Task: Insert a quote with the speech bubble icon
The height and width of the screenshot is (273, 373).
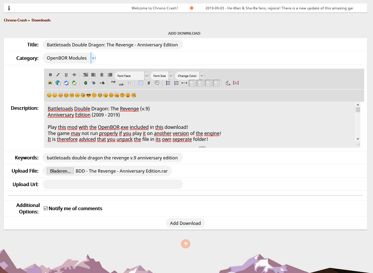Action: point(157,83)
